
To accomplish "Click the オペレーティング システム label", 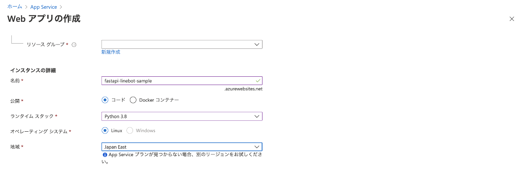I will pyautogui.click(x=38, y=131).
